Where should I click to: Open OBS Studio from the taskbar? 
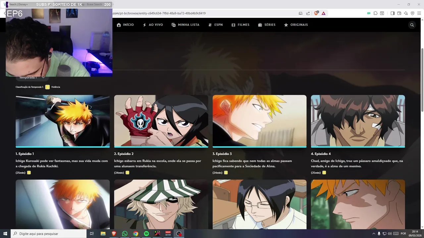(179, 234)
